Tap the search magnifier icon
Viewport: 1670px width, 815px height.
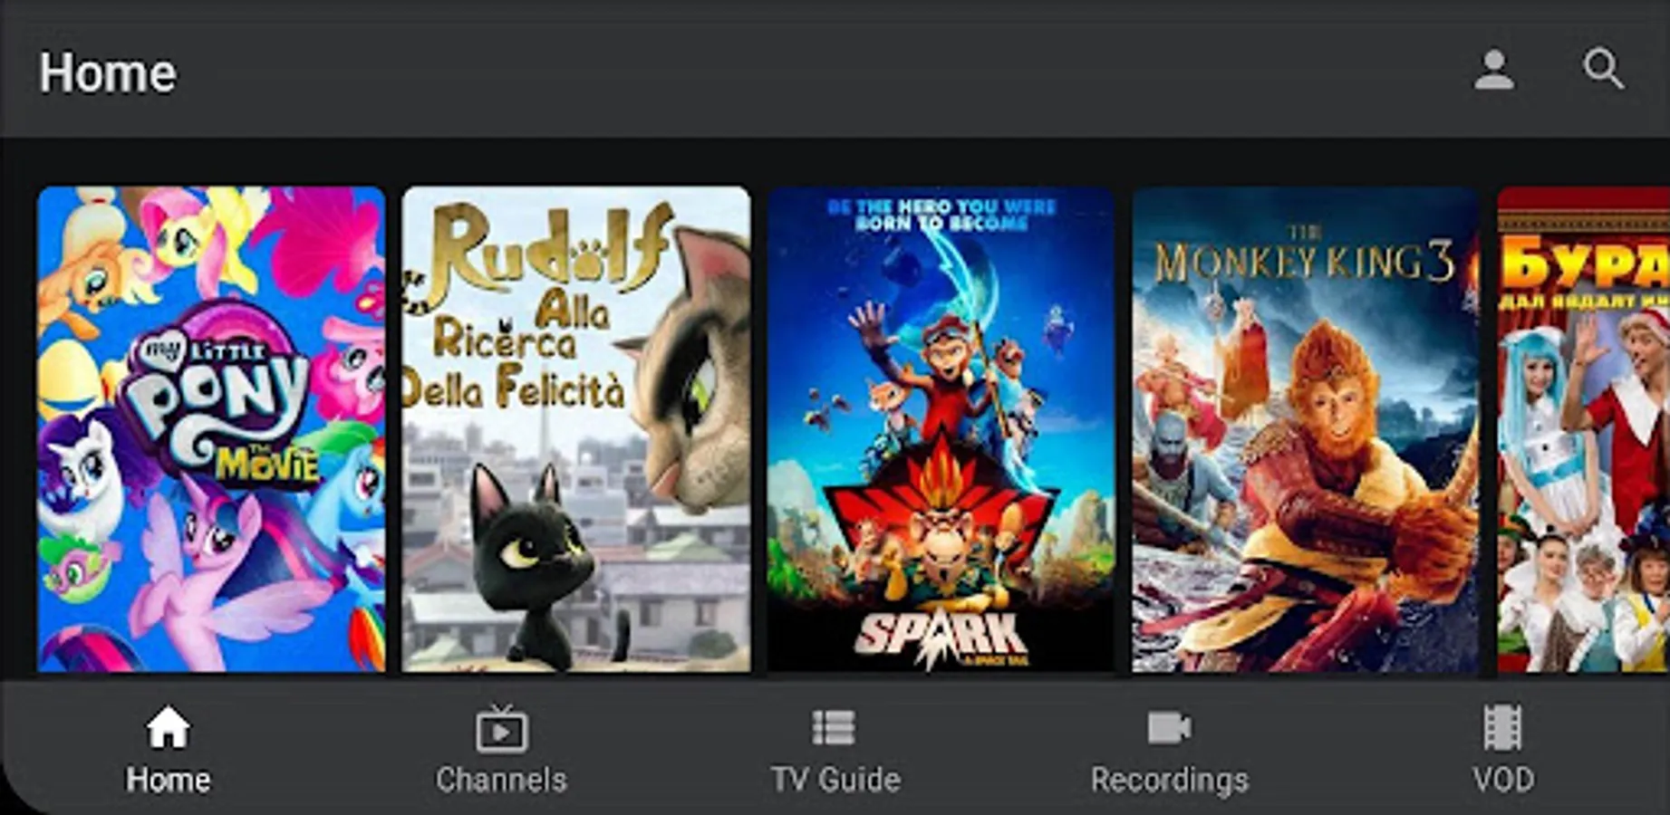click(x=1603, y=69)
